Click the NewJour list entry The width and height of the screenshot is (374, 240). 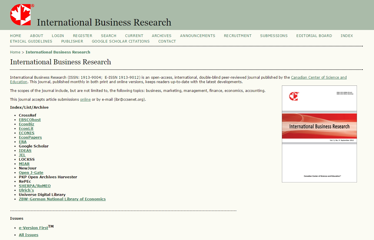point(28,168)
